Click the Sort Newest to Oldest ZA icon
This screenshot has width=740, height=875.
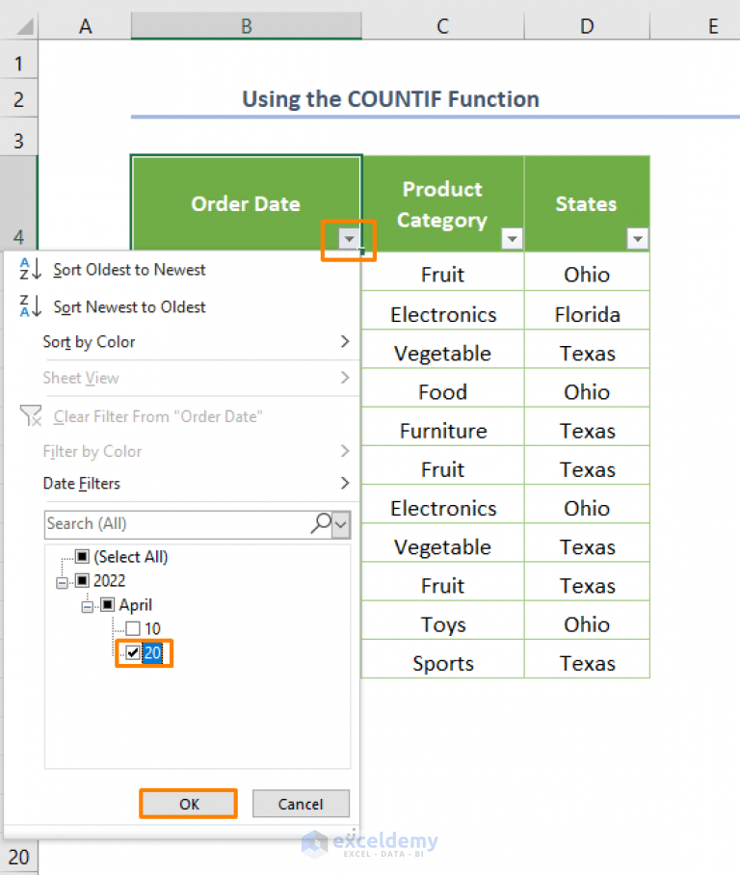coord(28,306)
